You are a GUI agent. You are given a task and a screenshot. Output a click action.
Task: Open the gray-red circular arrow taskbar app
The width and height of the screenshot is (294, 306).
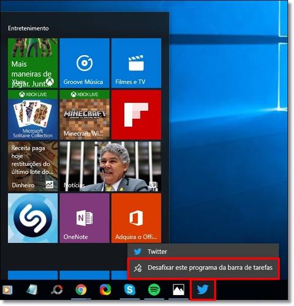[x=57, y=289]
